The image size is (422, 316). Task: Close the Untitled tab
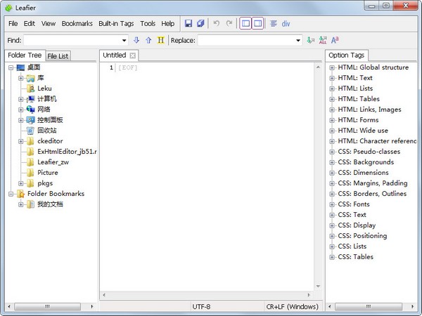click(x=133, y=55)
